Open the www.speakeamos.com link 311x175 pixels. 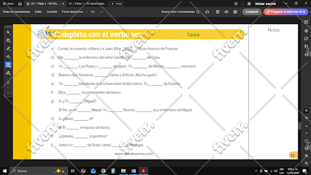tap(134, 154)
